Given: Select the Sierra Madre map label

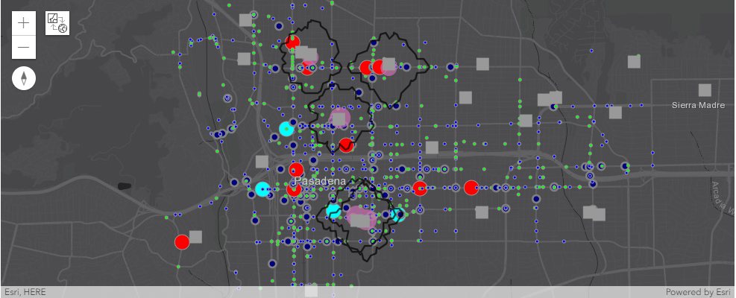Looking at the screenshot, I should (698, 105).
